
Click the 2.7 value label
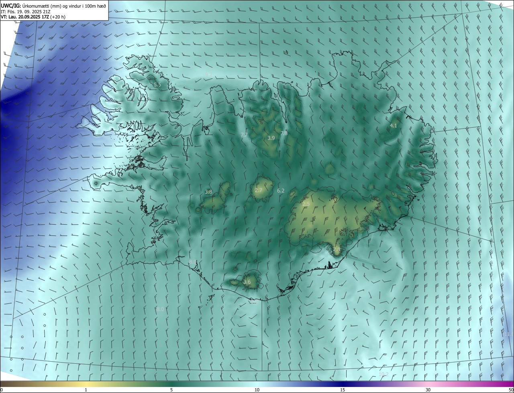[x=259, y=190]
